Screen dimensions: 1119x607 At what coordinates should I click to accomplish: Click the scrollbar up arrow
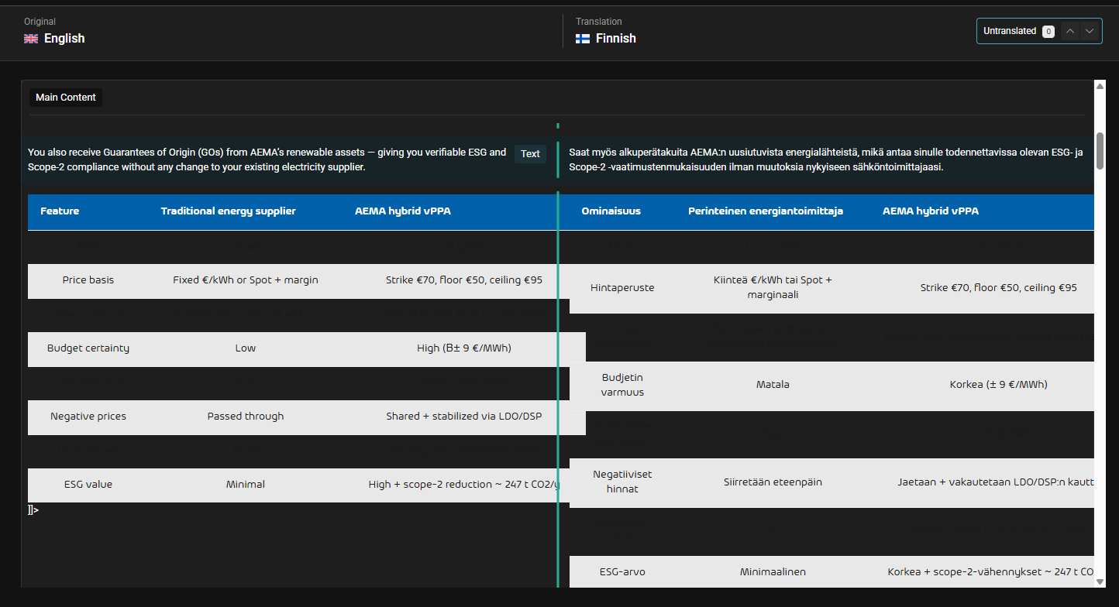[x=1100, y=86]
